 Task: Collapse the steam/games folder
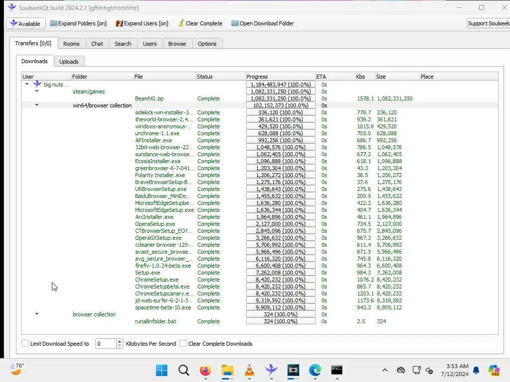[37, 91]
